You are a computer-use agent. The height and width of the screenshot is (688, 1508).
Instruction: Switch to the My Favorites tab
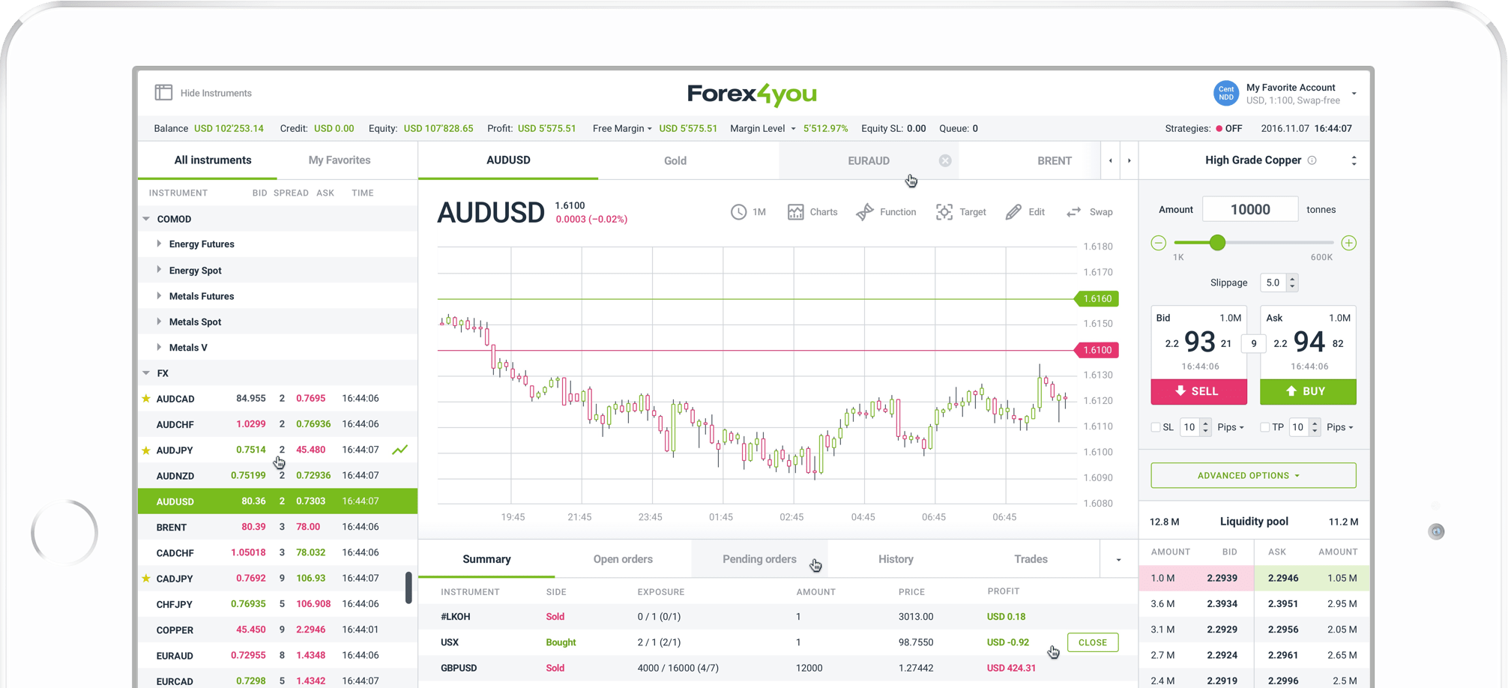tap(340, 160)
